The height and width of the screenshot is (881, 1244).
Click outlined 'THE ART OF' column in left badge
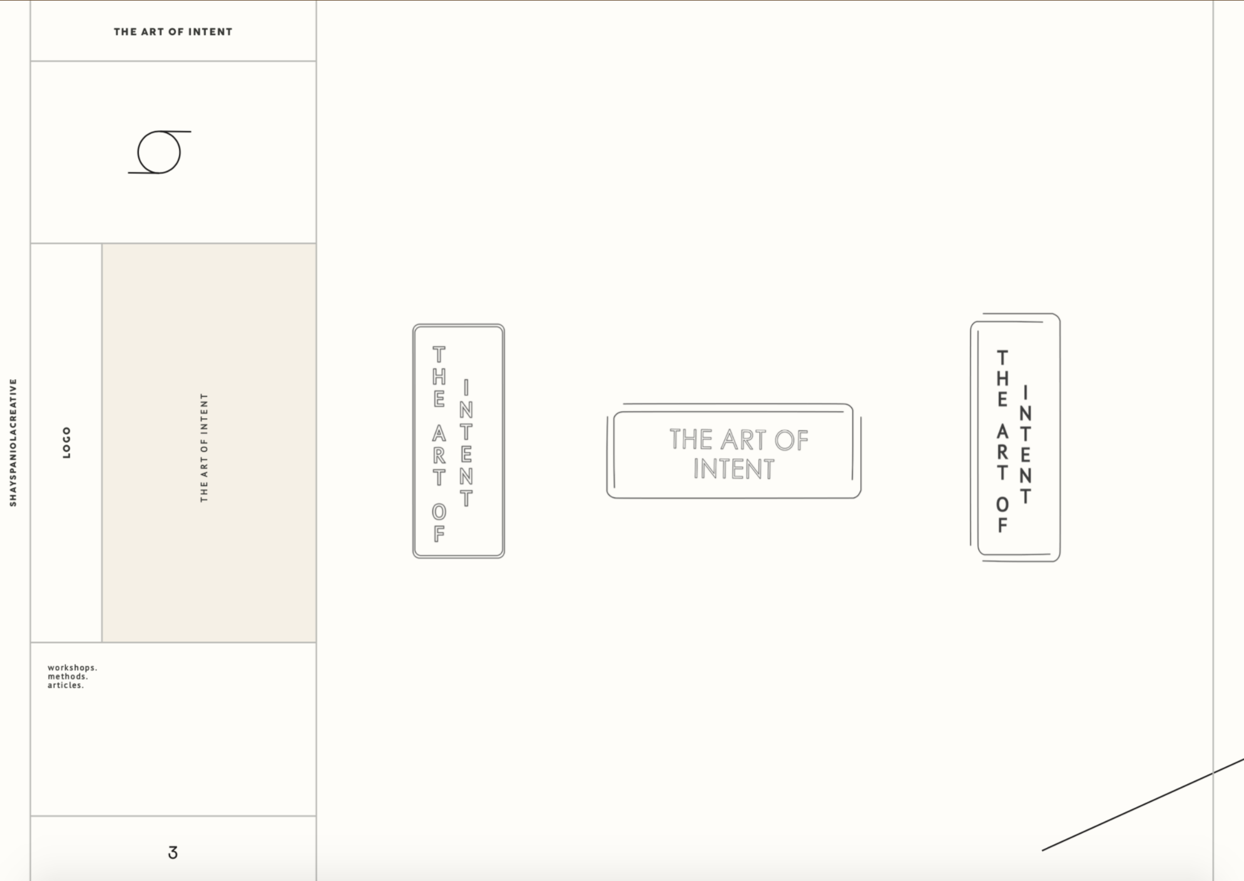(439, 444)
